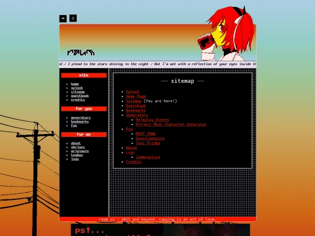Click the '(You are here!)' note

pos(160,101)
